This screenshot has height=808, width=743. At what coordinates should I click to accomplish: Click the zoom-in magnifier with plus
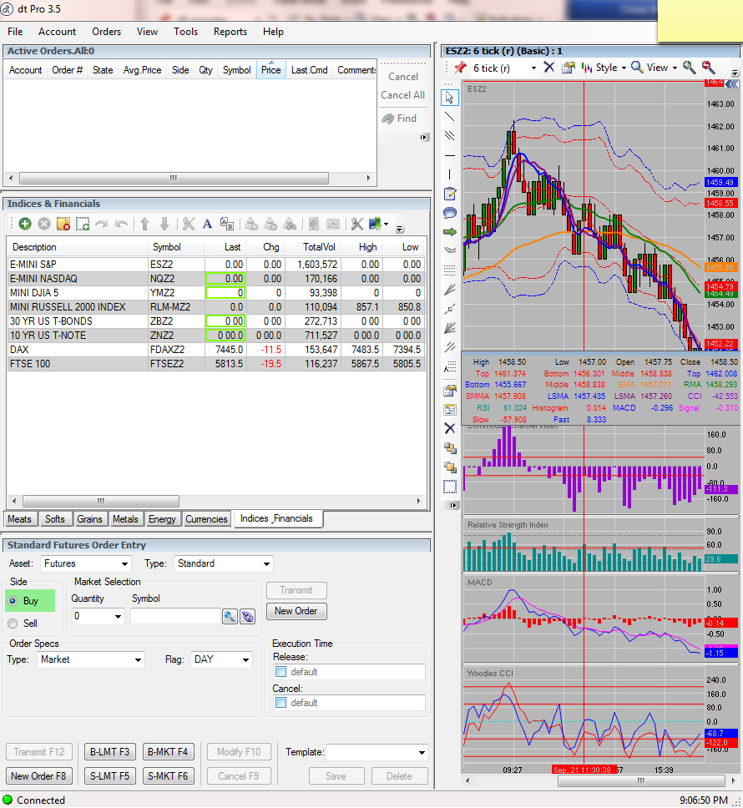[689, 68]
